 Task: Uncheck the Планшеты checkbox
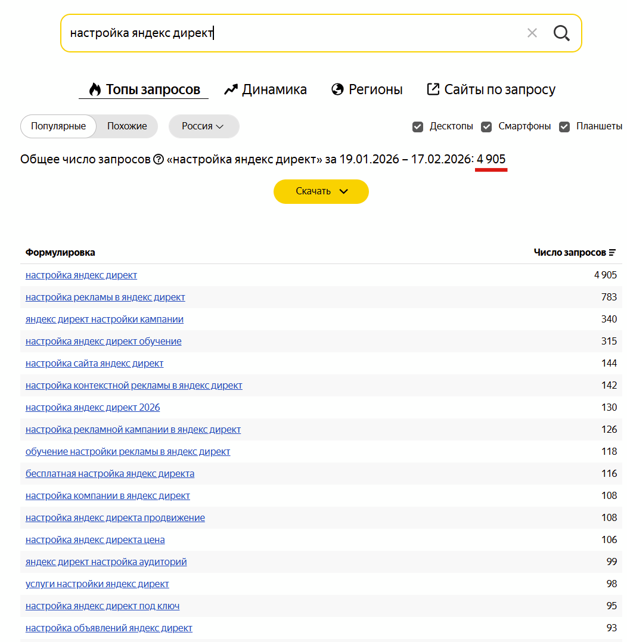pyautogui.click(x=564, y=126)
